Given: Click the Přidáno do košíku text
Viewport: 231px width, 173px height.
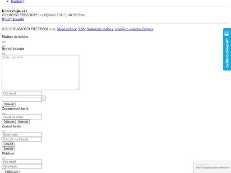Looking at the screenshot, I should pyautogui.click(x=15, y=37).
